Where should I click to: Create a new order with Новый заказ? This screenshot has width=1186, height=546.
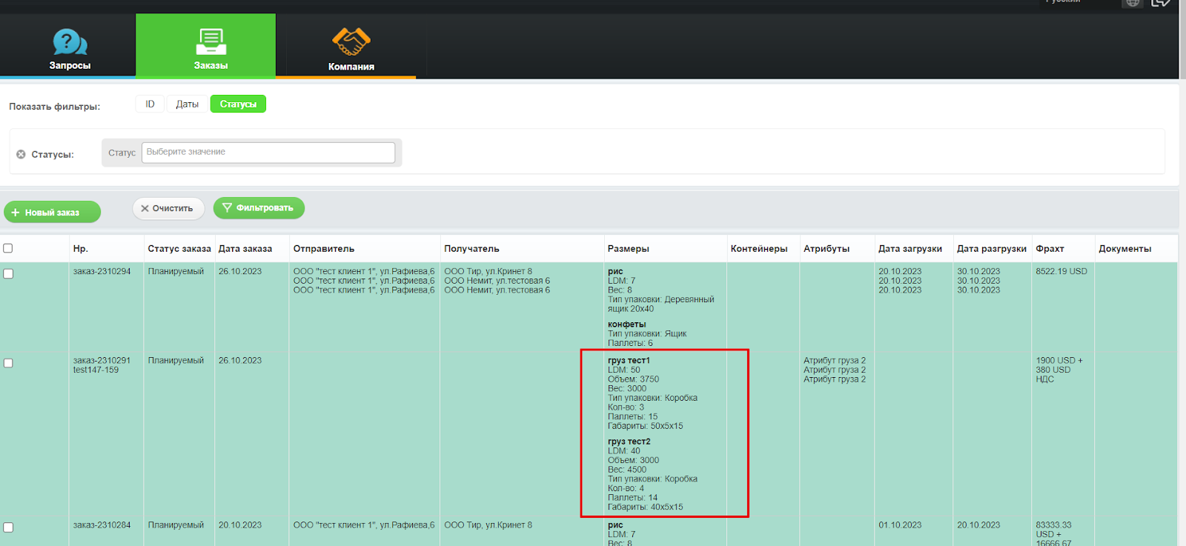53,213
